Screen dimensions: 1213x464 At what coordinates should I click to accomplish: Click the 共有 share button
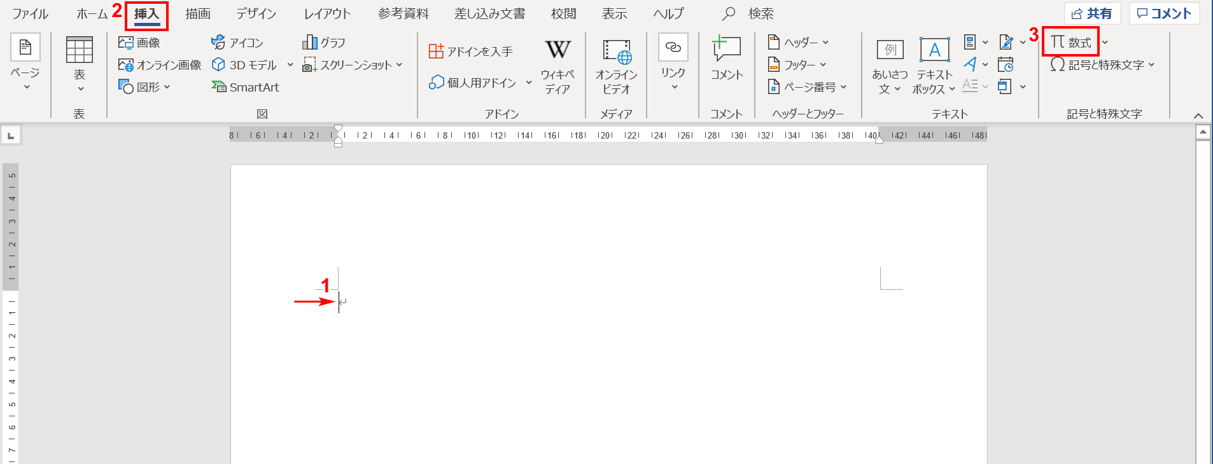click(x=1092, y=13)
